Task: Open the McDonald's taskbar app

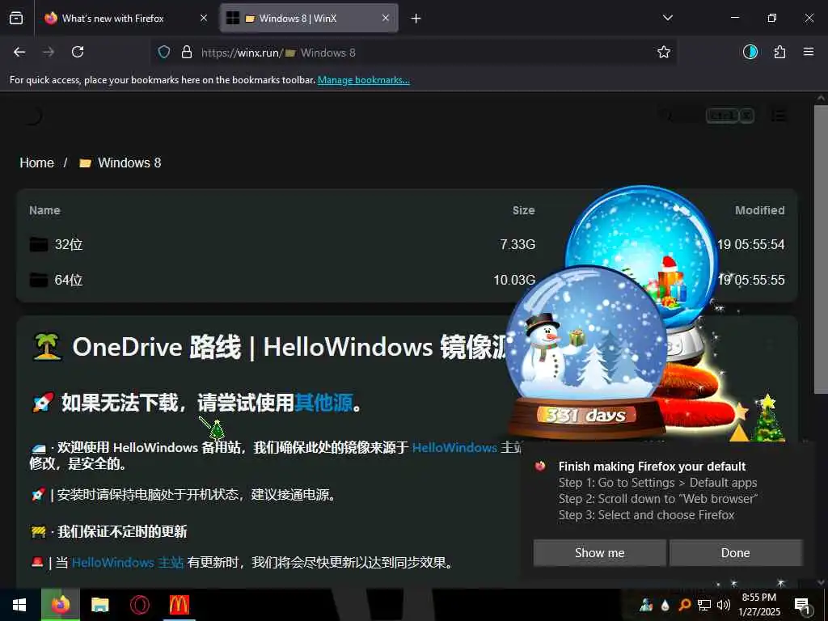Action: click(x=179, y=605)
